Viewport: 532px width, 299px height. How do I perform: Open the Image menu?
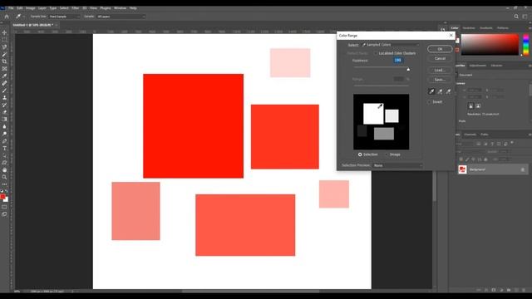click(x=31, y=8)
